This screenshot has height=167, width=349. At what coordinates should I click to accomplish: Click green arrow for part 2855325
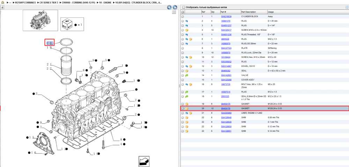coord(186,97)
